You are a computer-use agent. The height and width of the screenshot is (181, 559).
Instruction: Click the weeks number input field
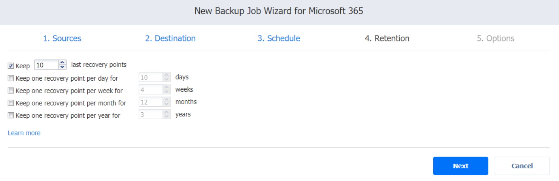pos(151,90)
